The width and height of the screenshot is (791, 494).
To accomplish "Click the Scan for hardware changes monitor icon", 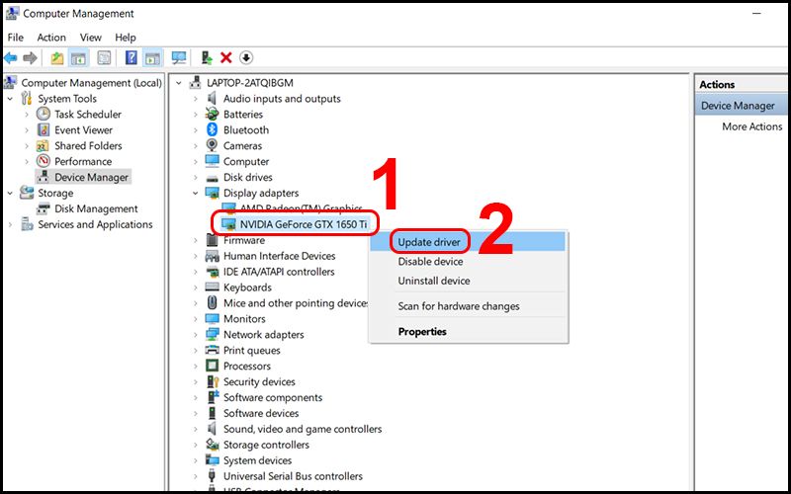I will pyautogui.click(x=179, y=58).
